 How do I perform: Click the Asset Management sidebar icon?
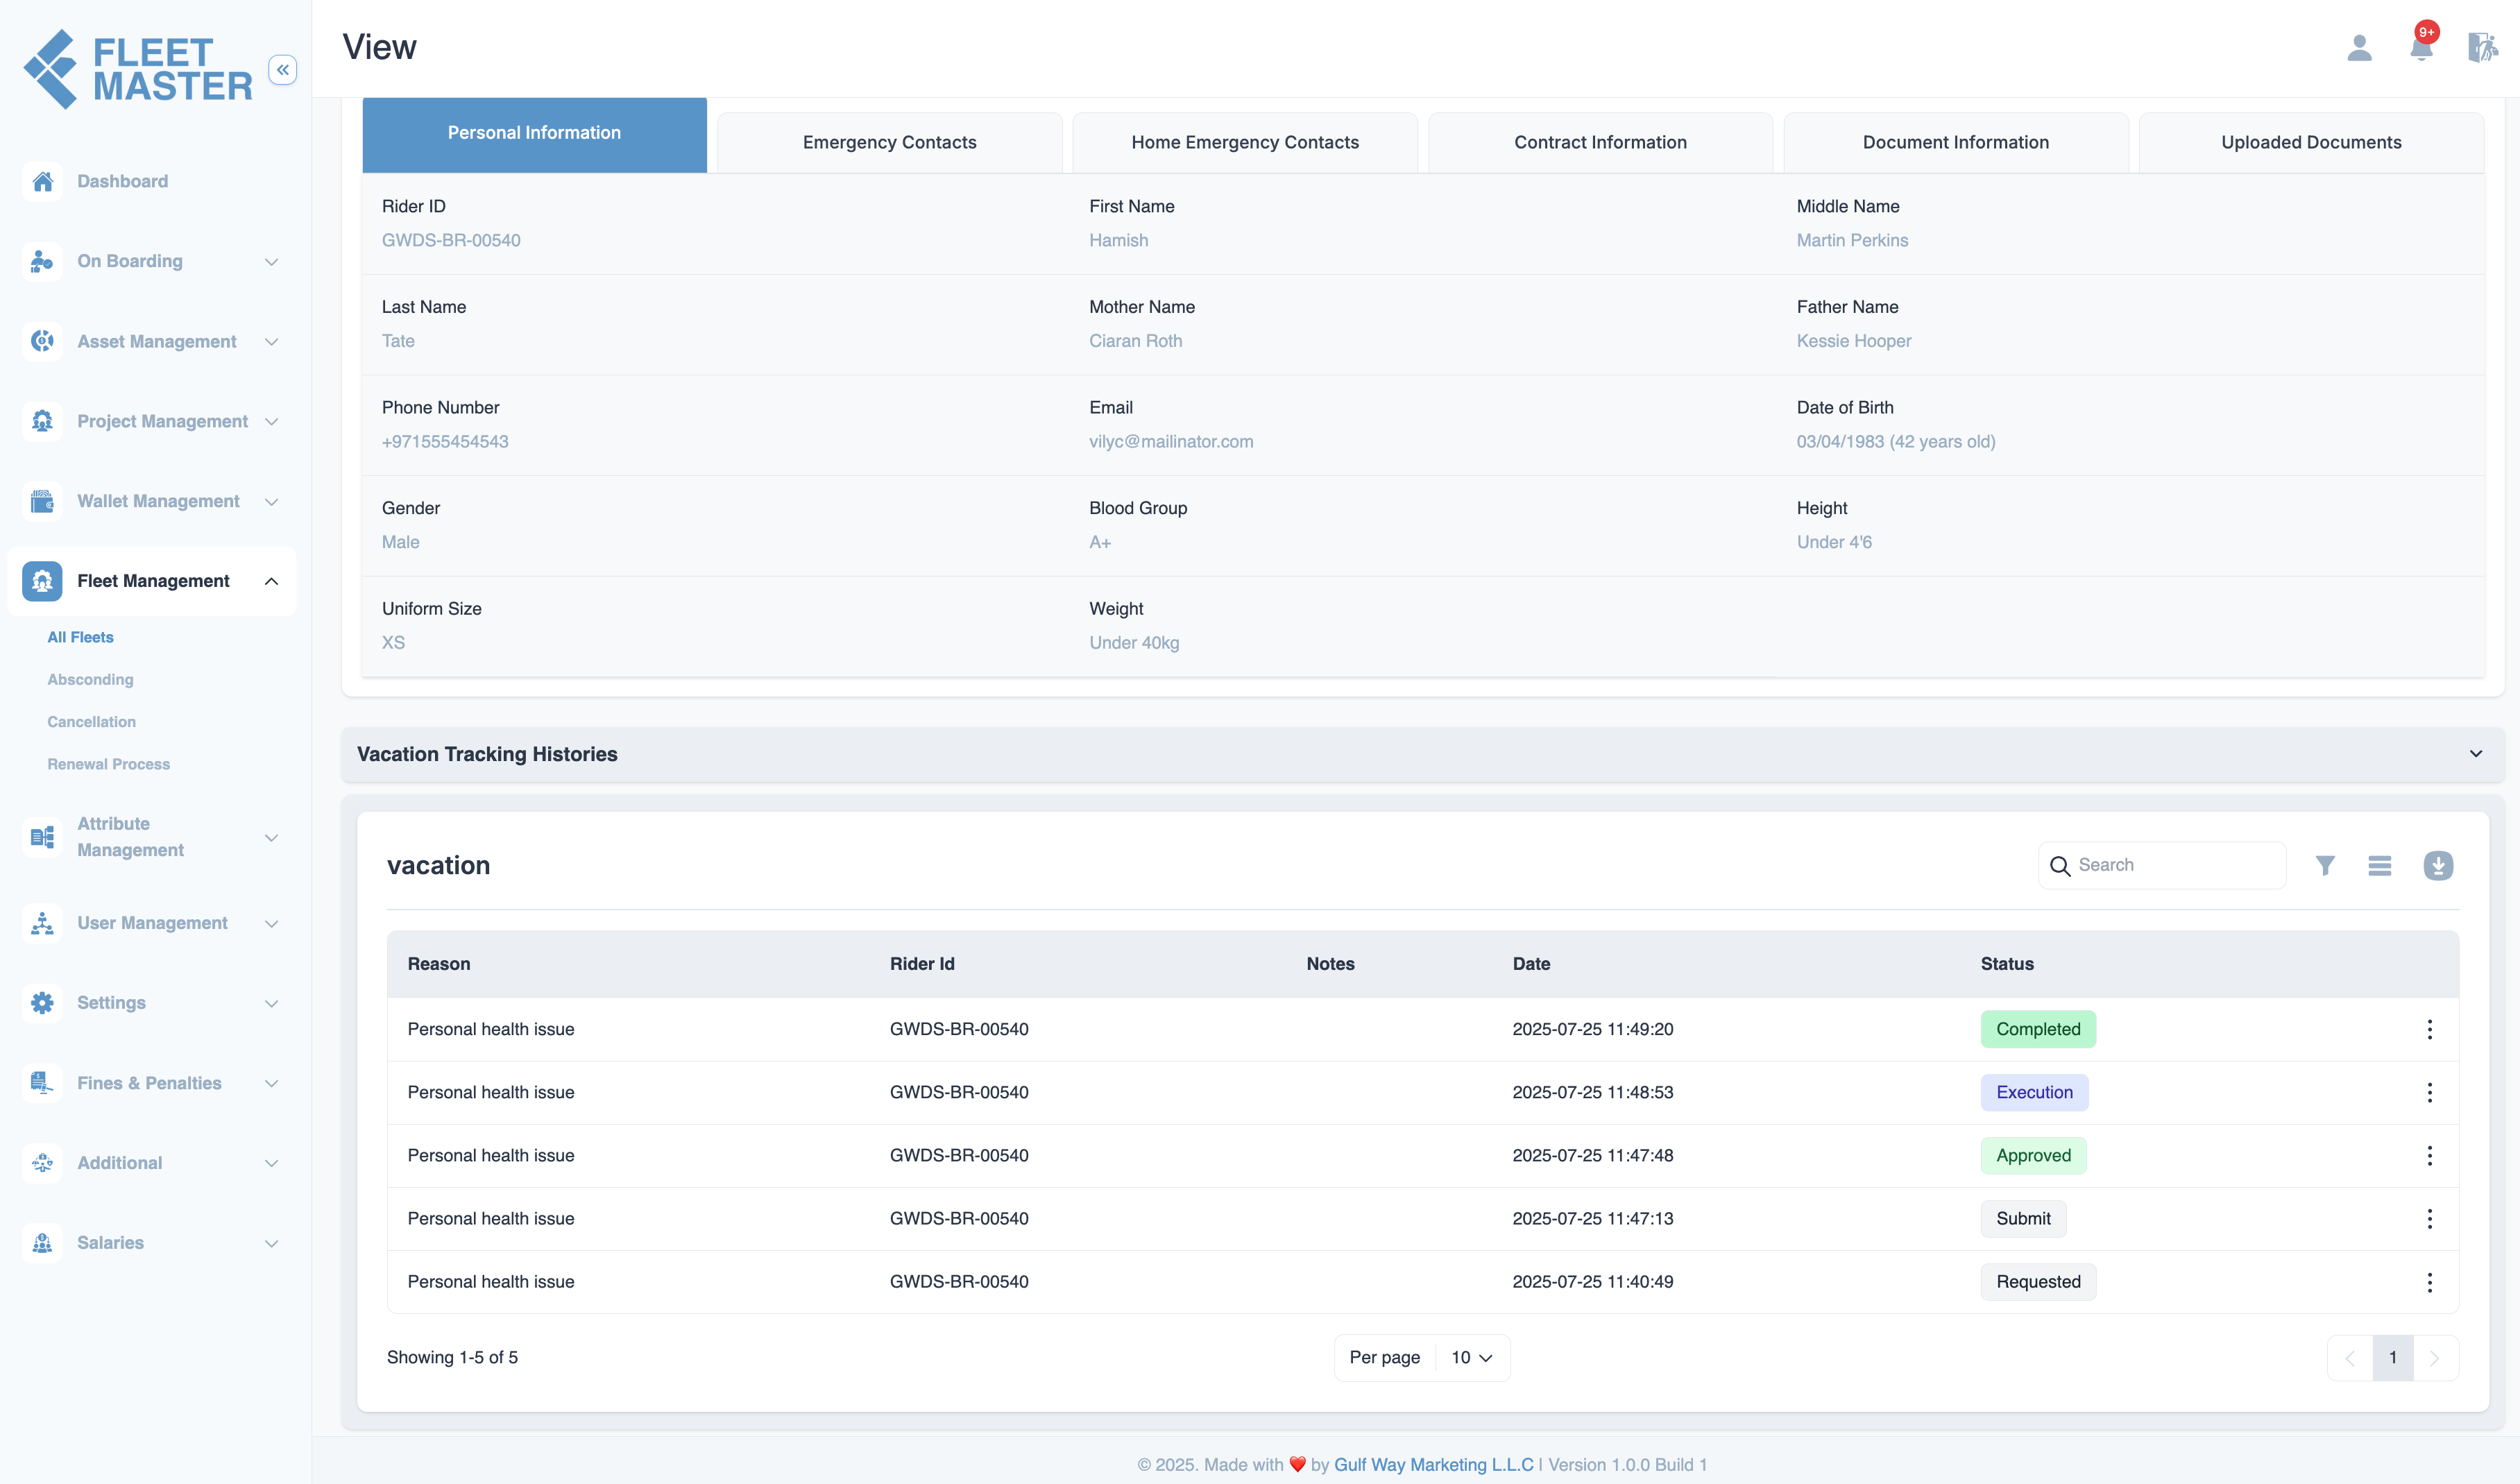tap(42, 341)
